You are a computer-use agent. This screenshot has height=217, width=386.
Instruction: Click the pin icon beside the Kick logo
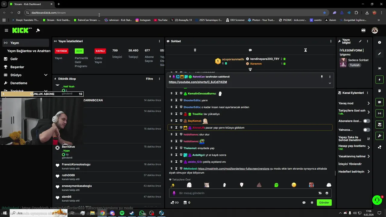(x=38, y=30)
